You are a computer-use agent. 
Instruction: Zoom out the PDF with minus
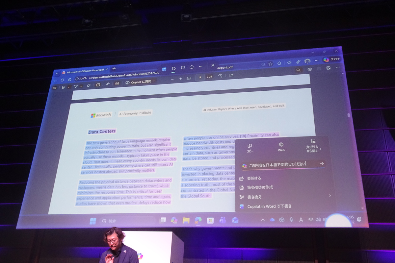[x=172, y=79]
